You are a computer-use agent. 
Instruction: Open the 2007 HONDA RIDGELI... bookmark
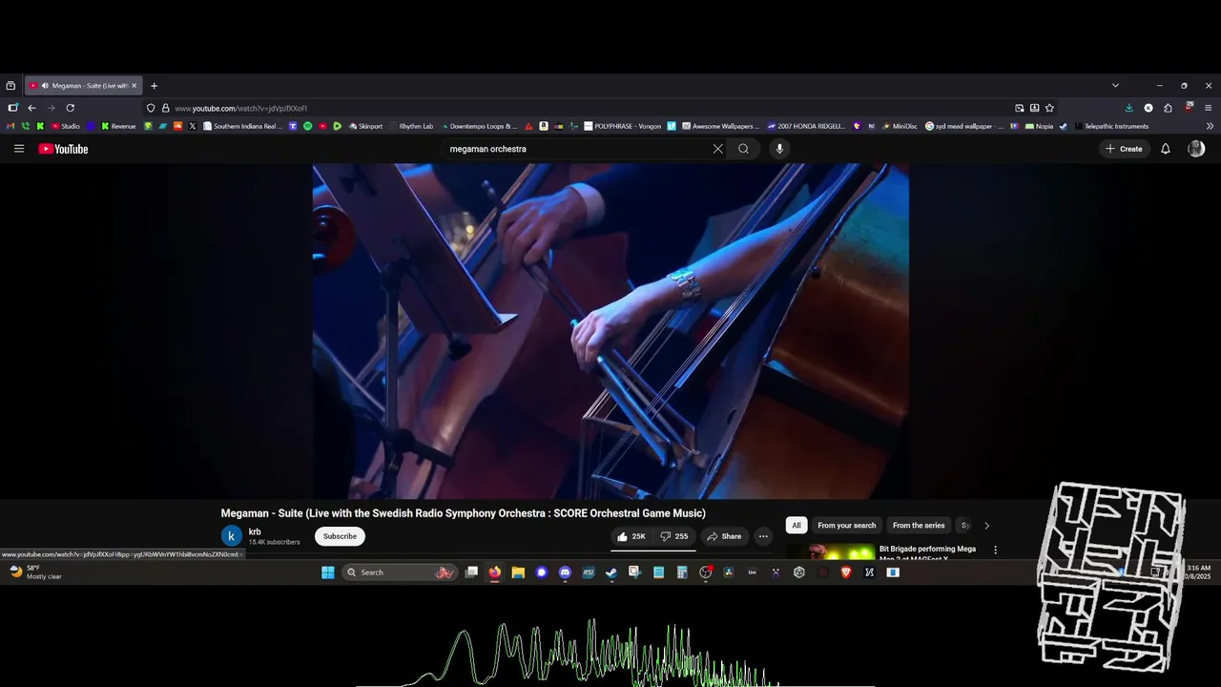(806, 126)
